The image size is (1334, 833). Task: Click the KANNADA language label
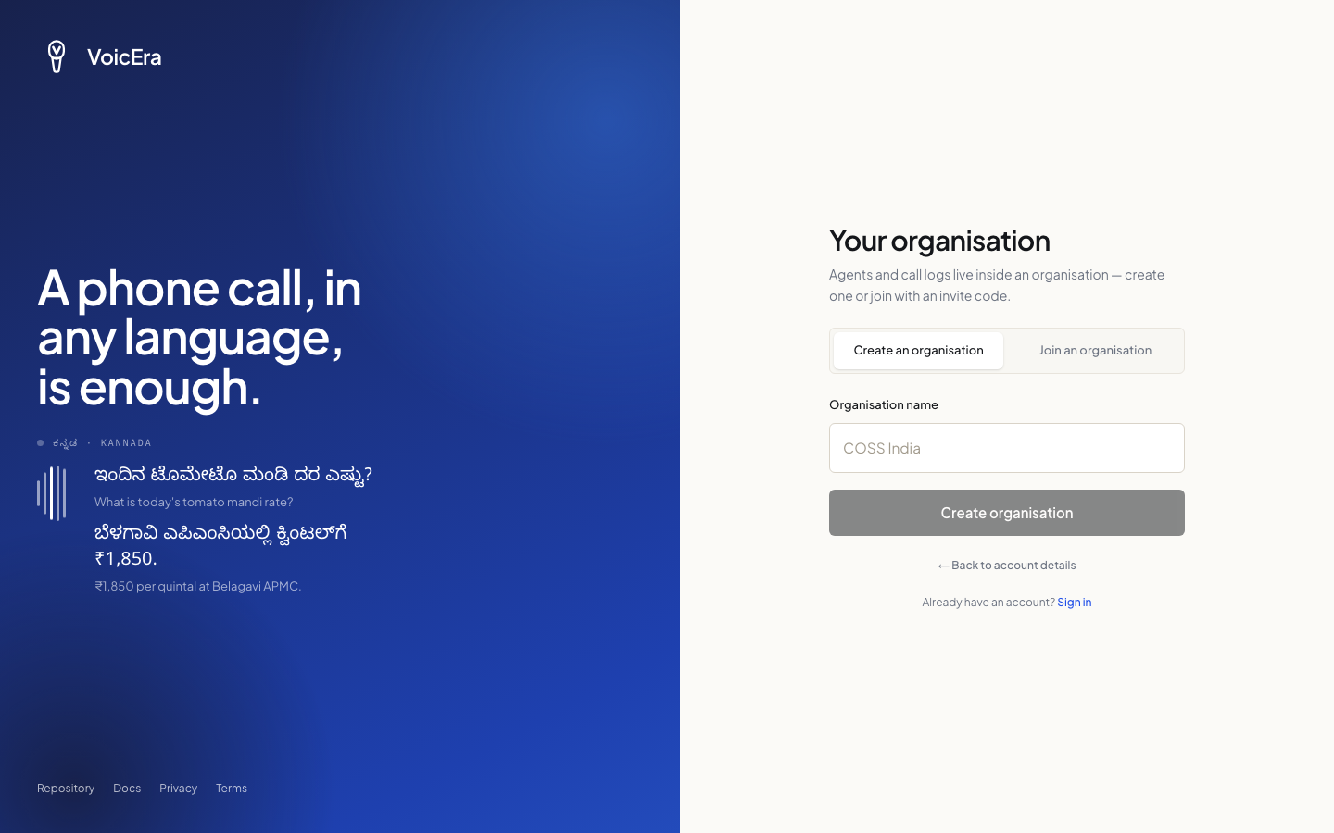tap(126, 443)
